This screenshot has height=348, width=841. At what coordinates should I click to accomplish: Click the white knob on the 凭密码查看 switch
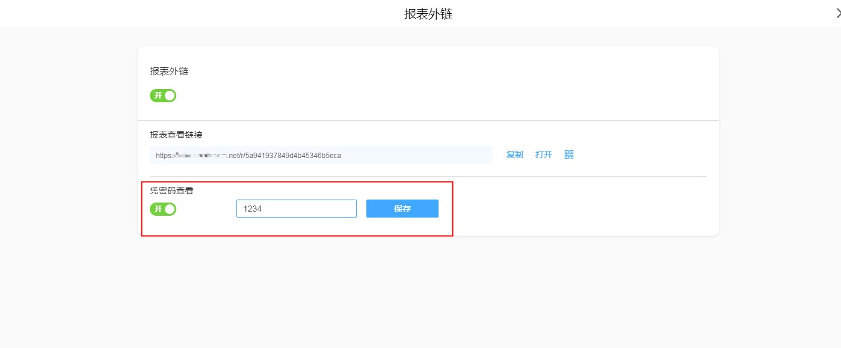170,209
